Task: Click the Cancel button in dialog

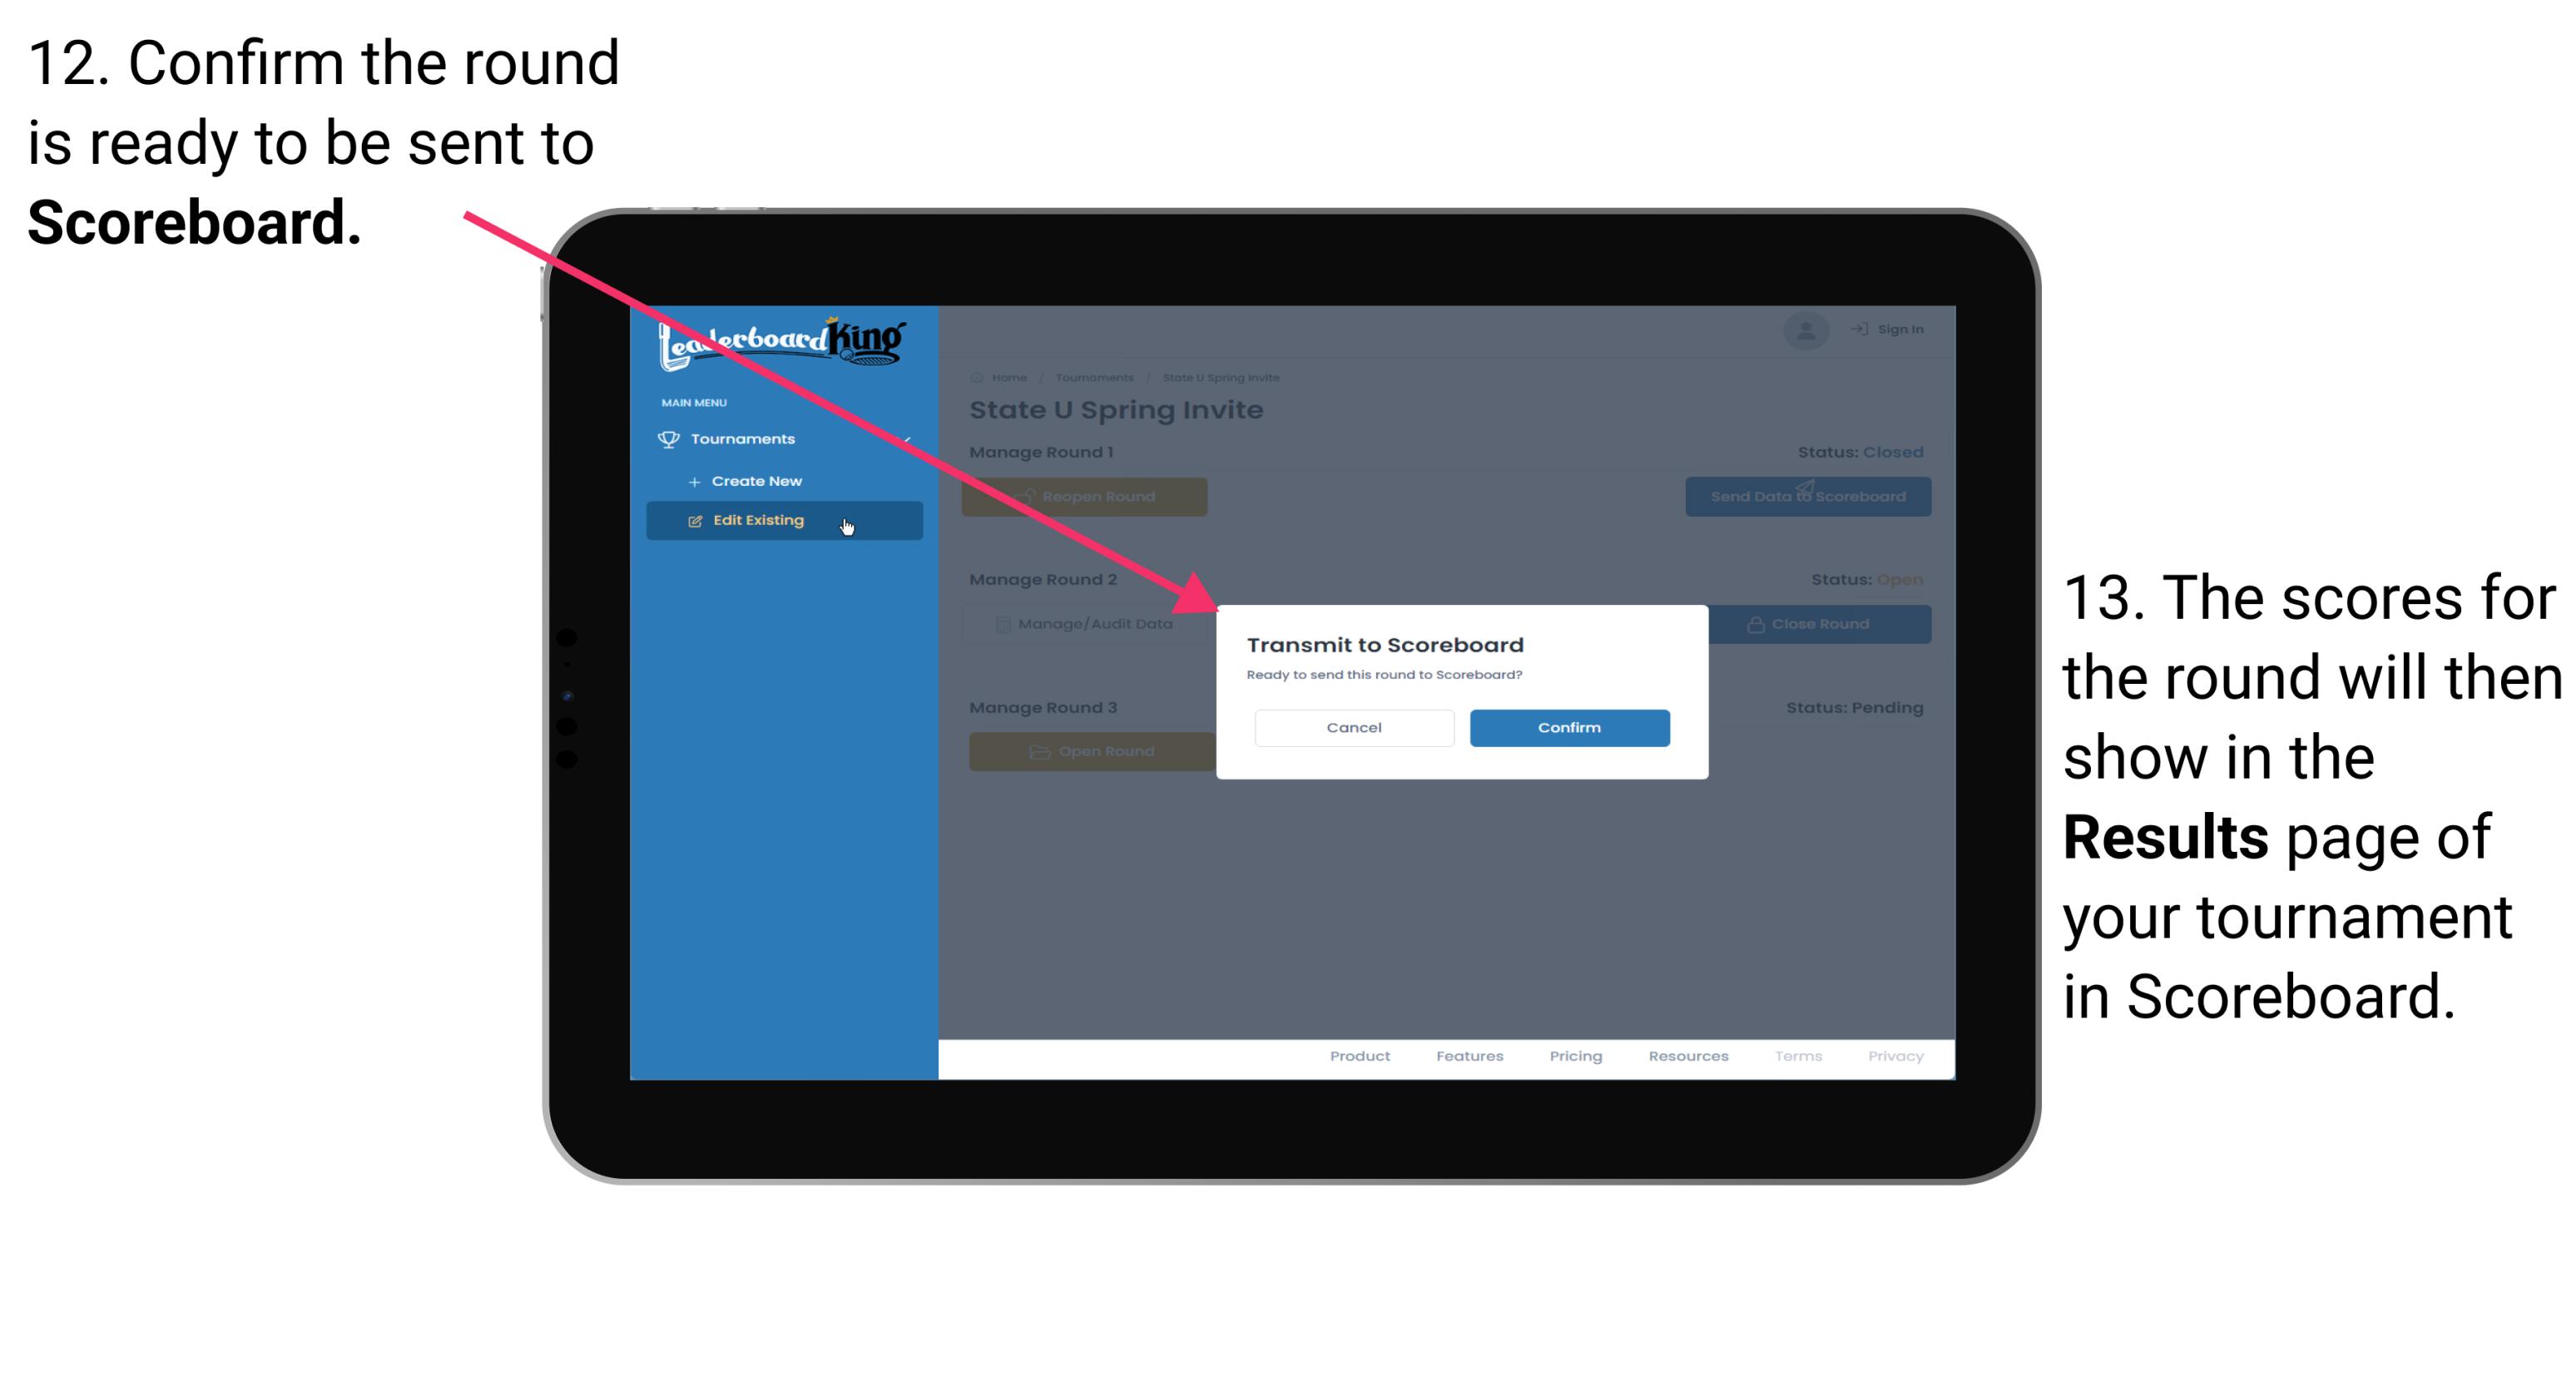Action: click(1355, 725)
